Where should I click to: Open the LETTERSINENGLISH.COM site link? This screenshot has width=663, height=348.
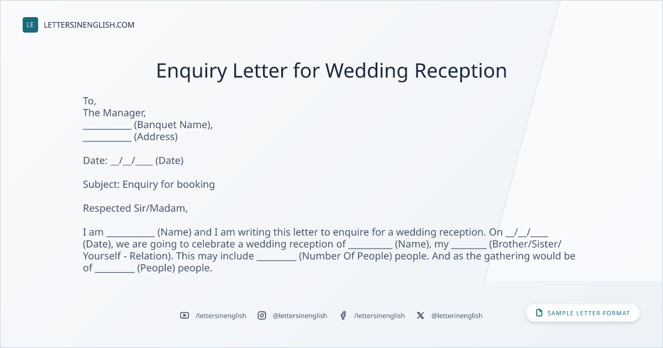[x=89, y=25]
